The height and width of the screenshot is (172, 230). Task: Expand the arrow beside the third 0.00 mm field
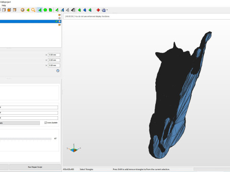click(x=46, y=65)
